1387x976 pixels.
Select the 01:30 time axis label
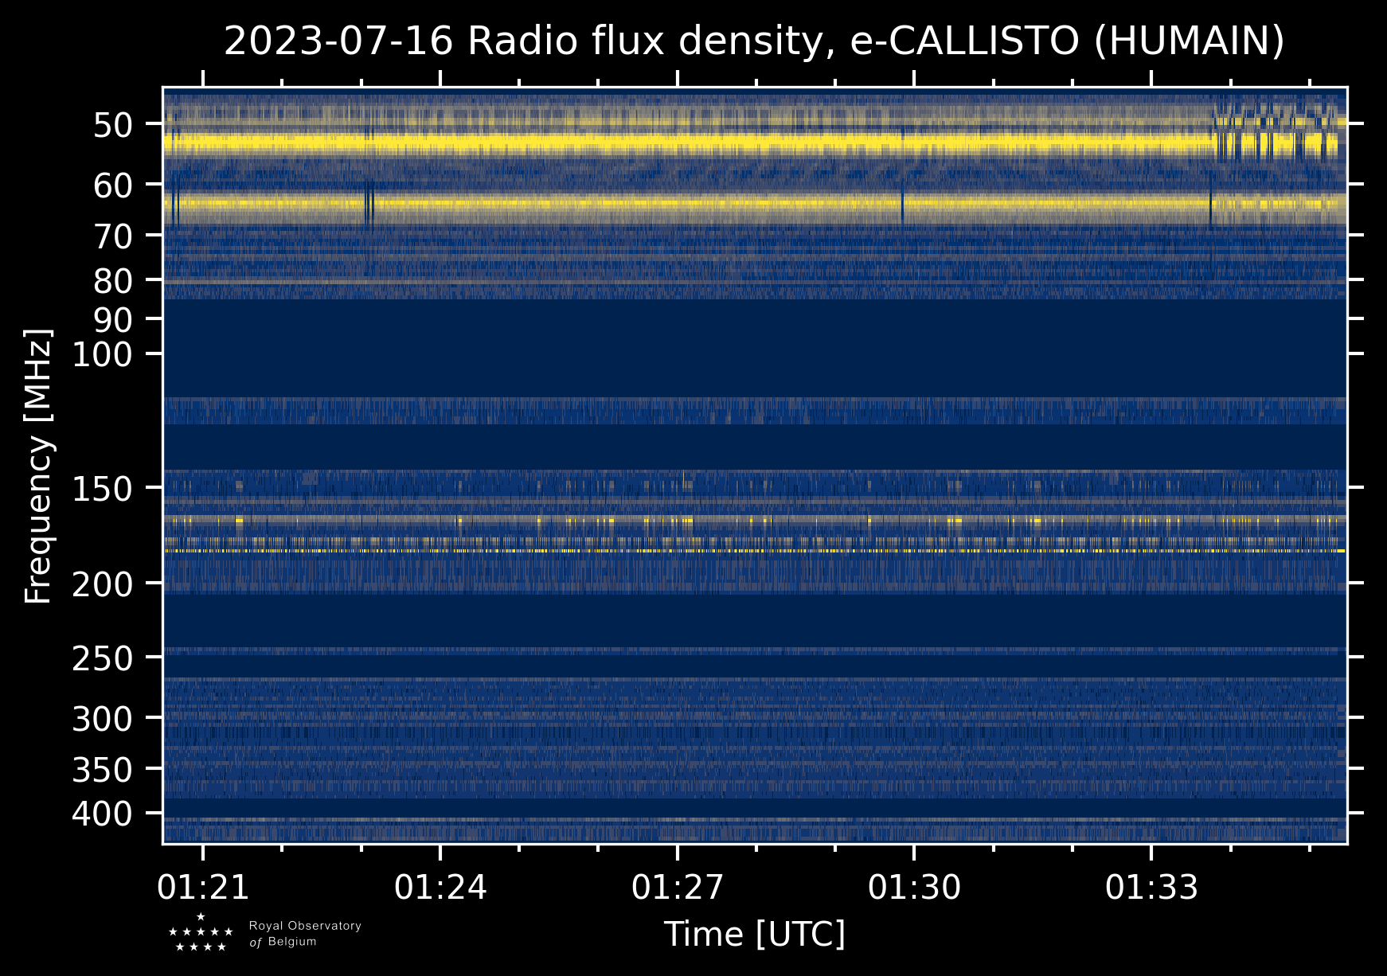click(914, 887)
